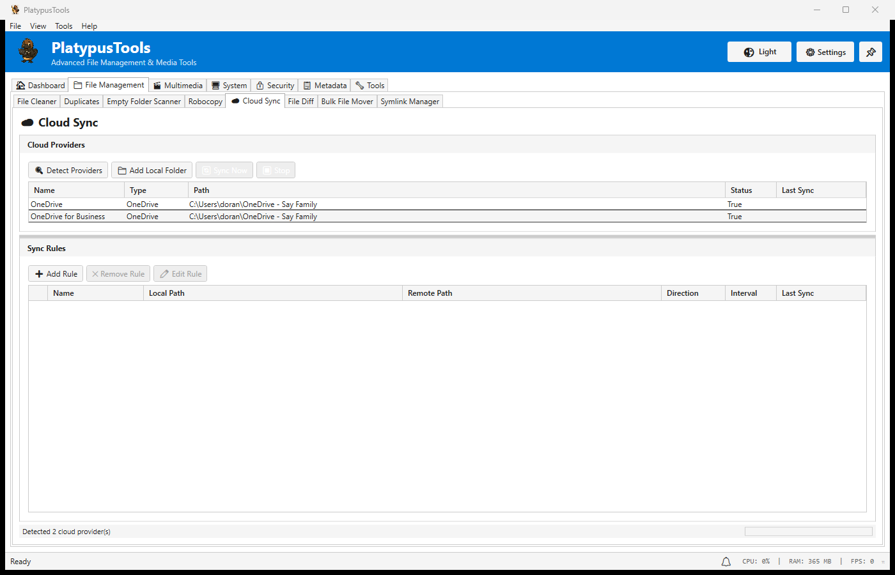Viewport: 895px width, 575px height.
Task: Open the File menu
Action: (x=15, y=26)
